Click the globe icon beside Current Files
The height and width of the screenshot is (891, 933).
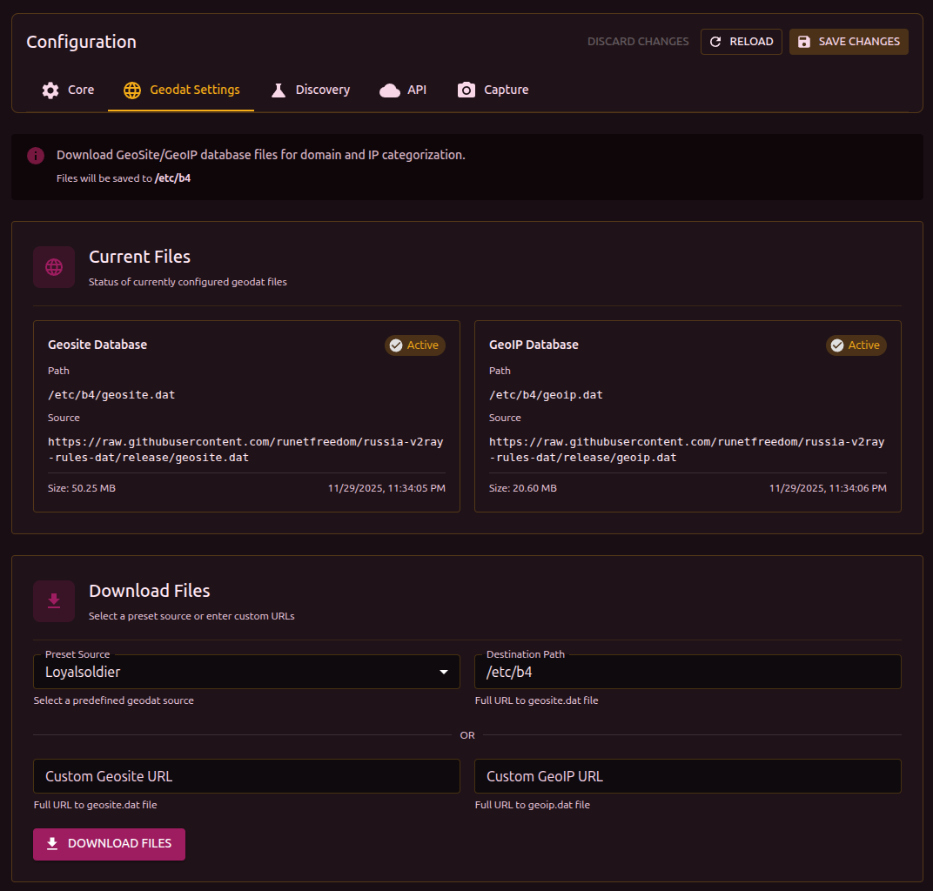pos(54,267)
